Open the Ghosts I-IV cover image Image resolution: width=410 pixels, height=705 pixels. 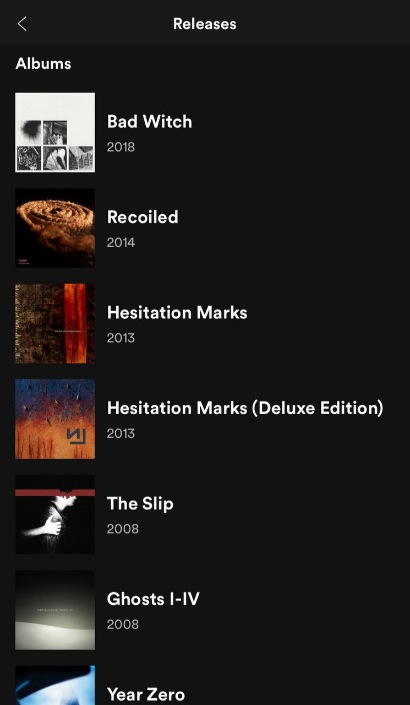coord(55,610)
